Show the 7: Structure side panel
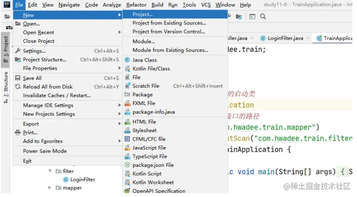 (x=6, y=85)
